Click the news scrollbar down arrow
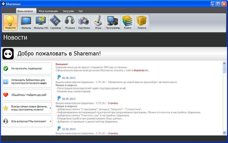This screenshot has width=228, height=143. 224,133
